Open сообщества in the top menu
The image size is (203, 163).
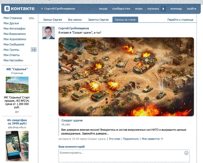pyautogui.click(x=121, y=9)
